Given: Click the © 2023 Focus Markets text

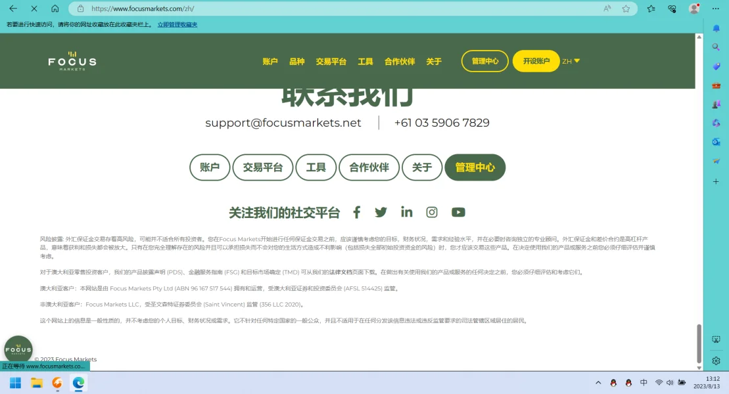Looking at the screenshot, I should click(x=66, y=359).
